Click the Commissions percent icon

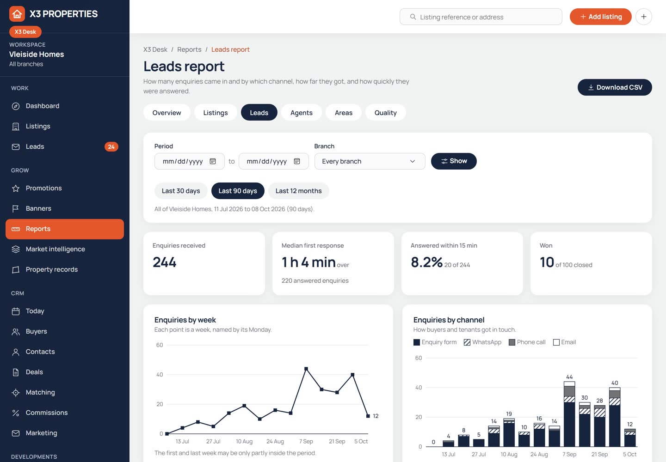click(16, 413)
